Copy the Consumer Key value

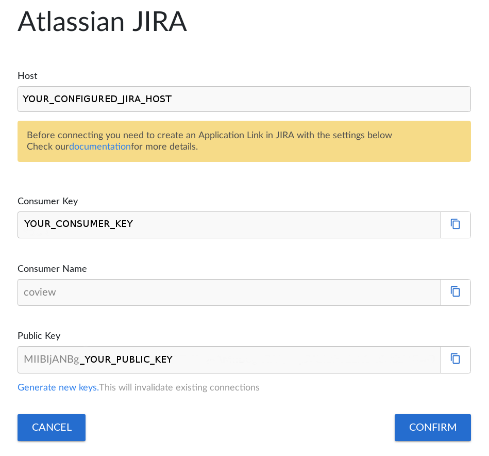[456, 225]
